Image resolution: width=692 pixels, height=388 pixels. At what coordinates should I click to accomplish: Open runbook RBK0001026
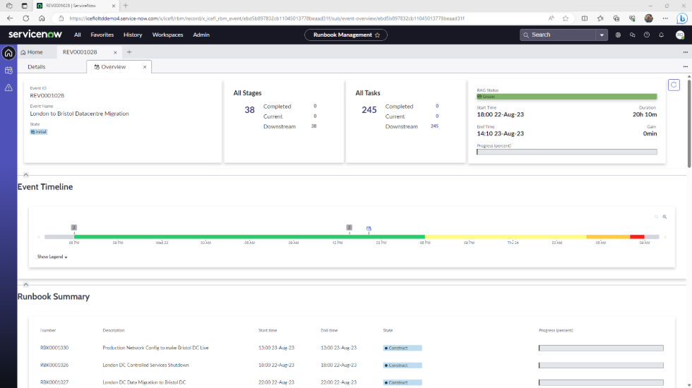[x=54, y=365]
